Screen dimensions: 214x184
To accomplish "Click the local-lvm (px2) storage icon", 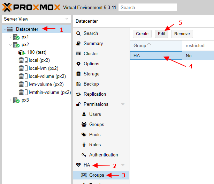I will 23,68.
